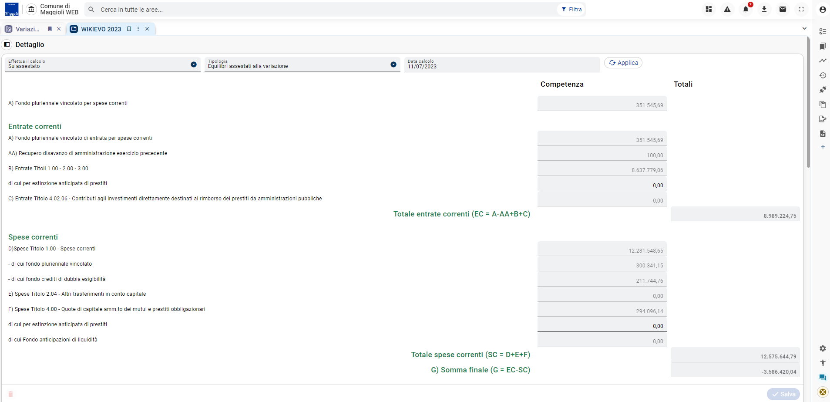Open the Tipologia dropdown

pos(302,64)
